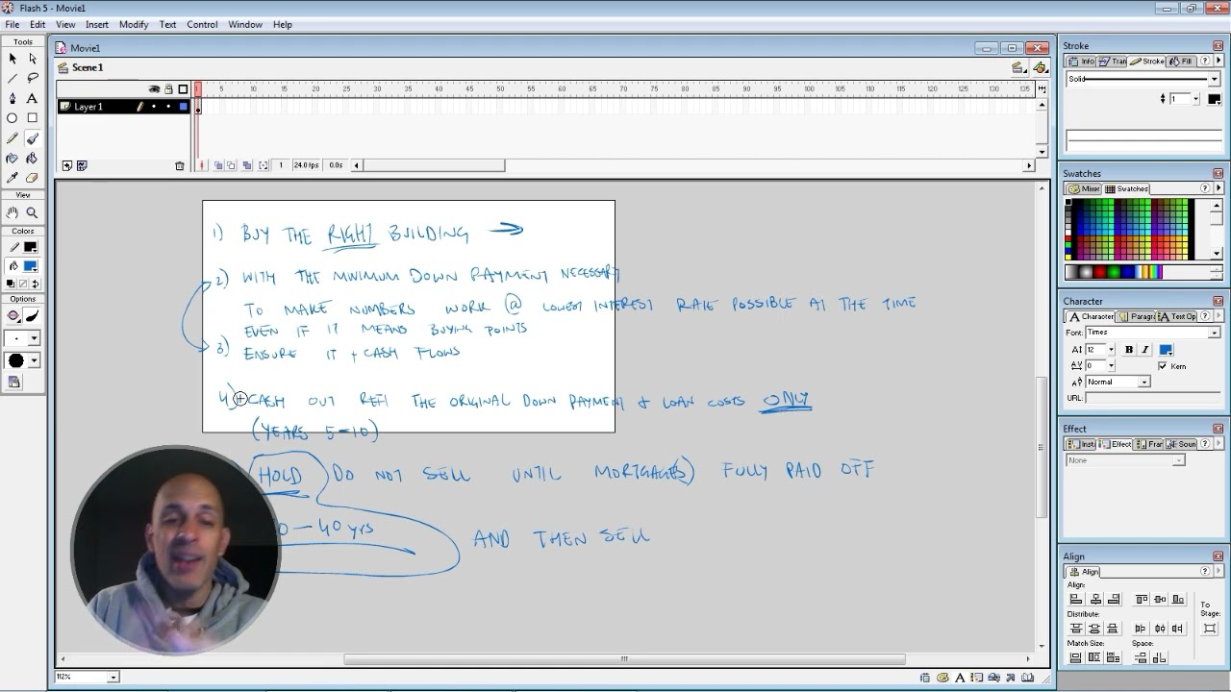Select the Eraser tool
The width and height of the screenshot is (1231, 692).
pyautogui.click(x=32, y=178)
